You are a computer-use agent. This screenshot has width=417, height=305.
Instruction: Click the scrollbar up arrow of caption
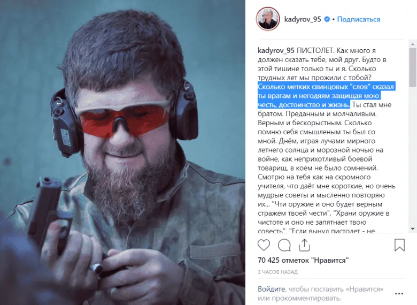tap(413, 44)
